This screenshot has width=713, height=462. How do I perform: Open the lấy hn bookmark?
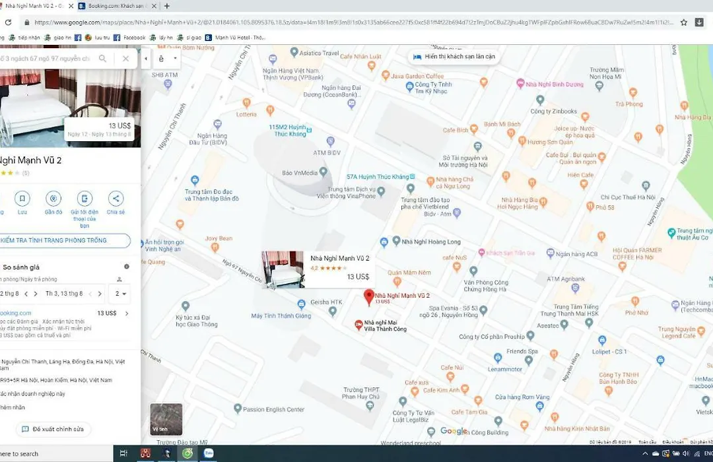[161, 38]
